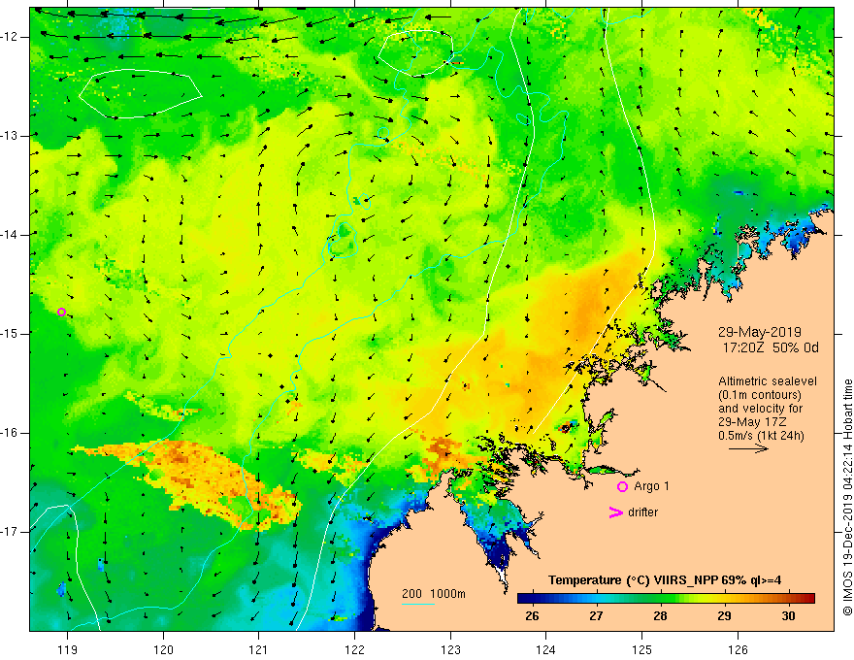Screen dimensions: 854x660
Task: Click the colour bar label '26'
Action: point(532,616)
